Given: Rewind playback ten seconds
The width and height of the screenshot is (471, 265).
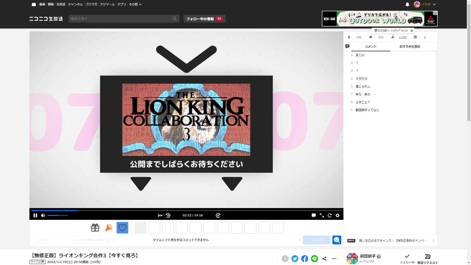Looking at the screenshot, I should pos(168,215).
